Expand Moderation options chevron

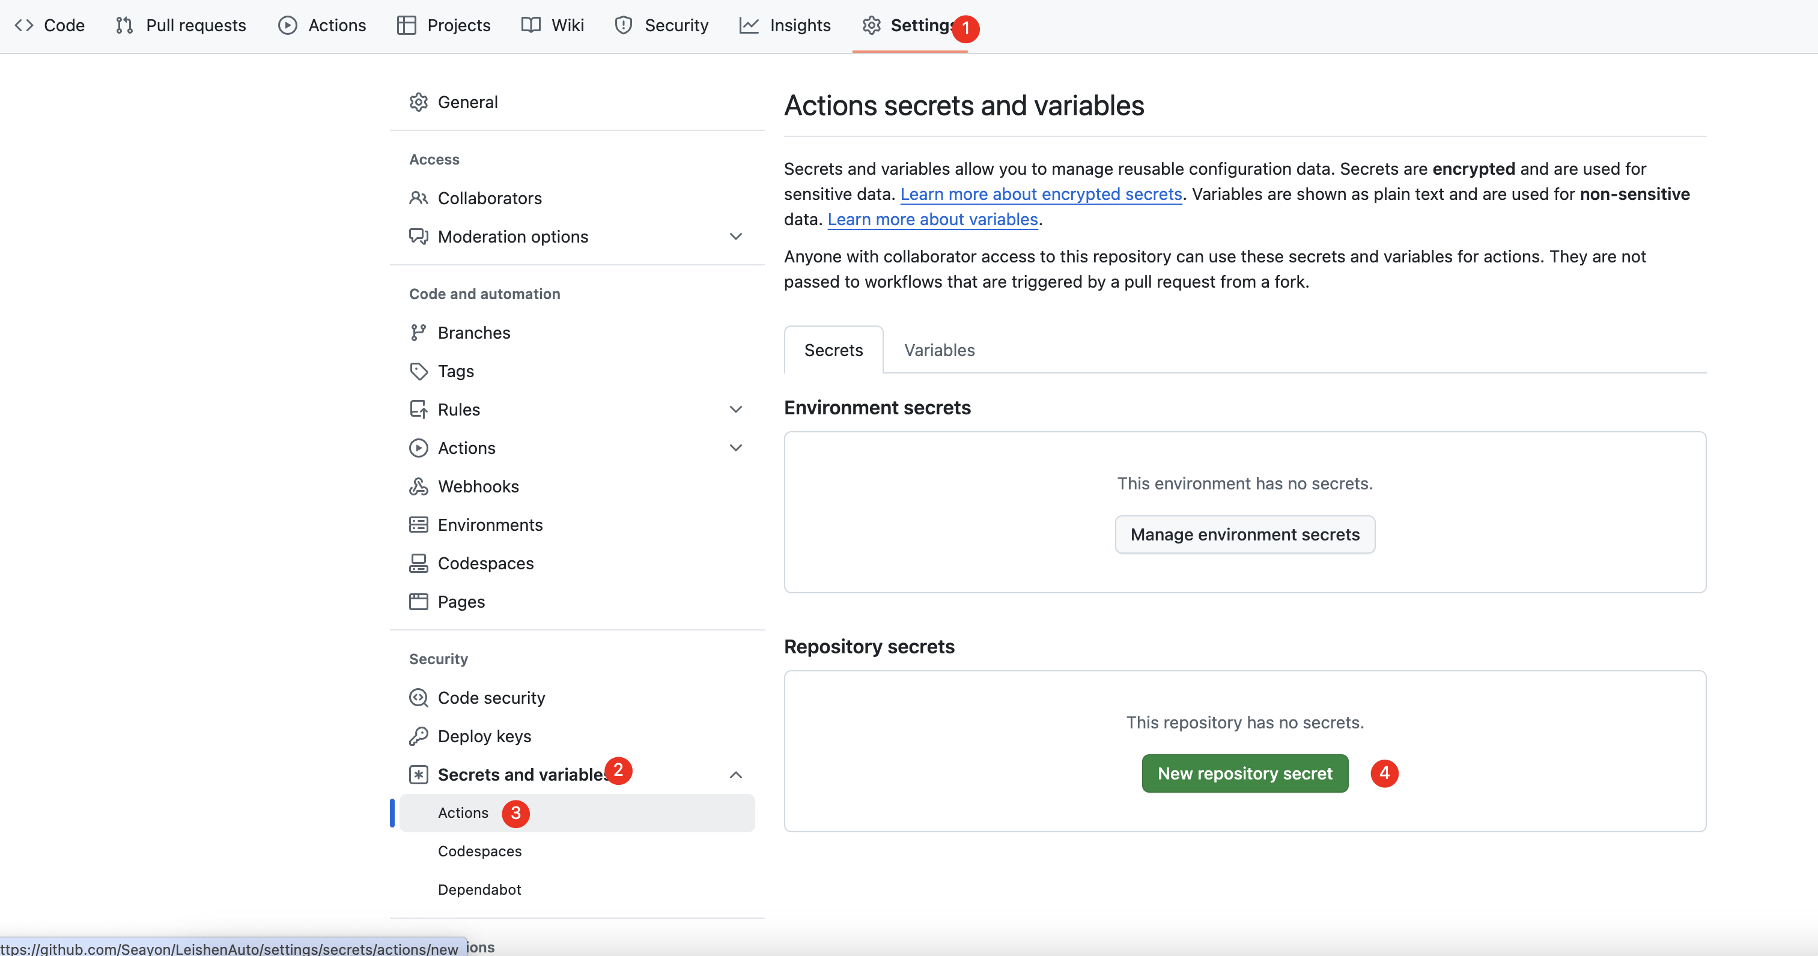[735, 237]
